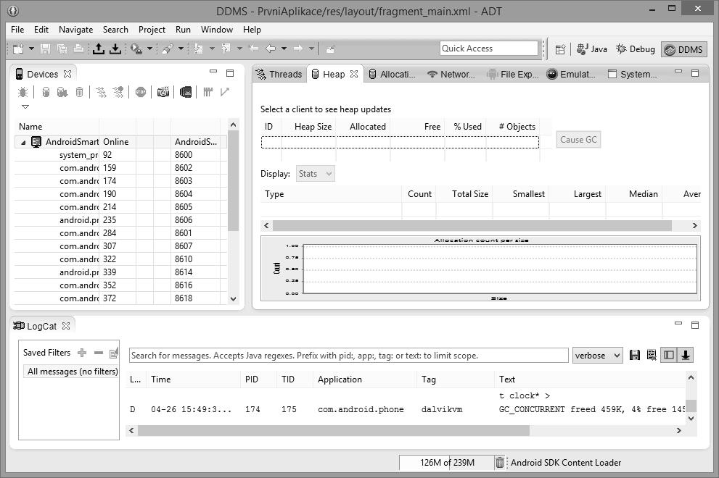Screen dimensions: 719x478
Task: Switch to the Emulator Control tab
Action: [571, 74]
